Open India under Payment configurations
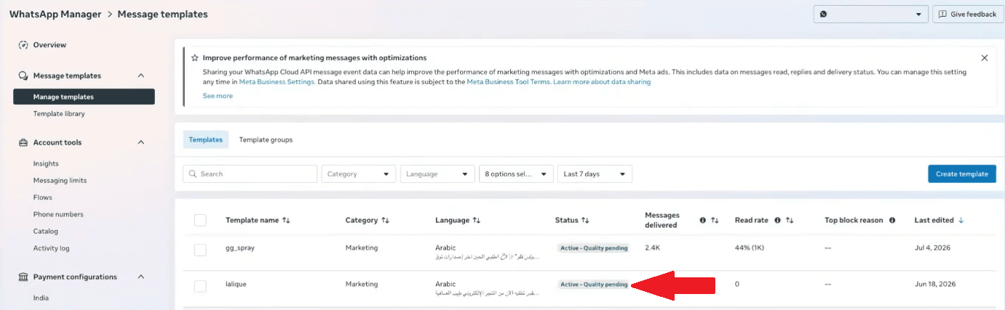The image size is (1005, 310). [41, 298]
